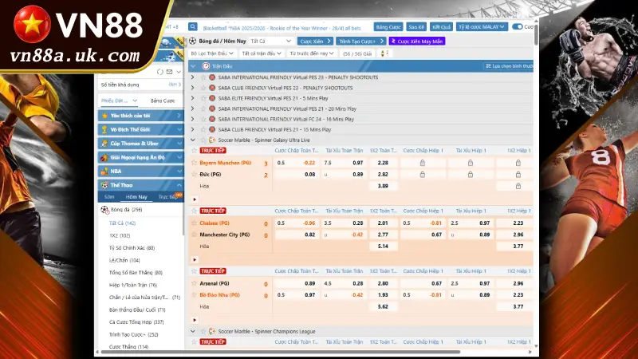
Task: Click the NBA Rookie of the Year announcement link
Action: pos(282,28)
